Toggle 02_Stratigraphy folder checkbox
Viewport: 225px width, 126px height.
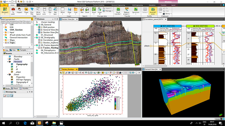coord(39,38)
